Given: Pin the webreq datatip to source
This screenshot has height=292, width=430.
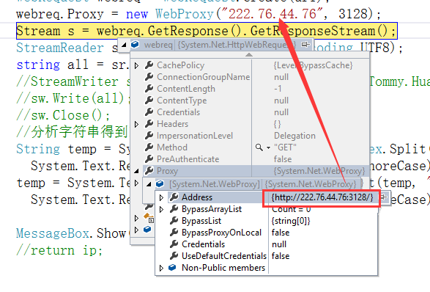Looking at the screenshot, I should [305, 44].
